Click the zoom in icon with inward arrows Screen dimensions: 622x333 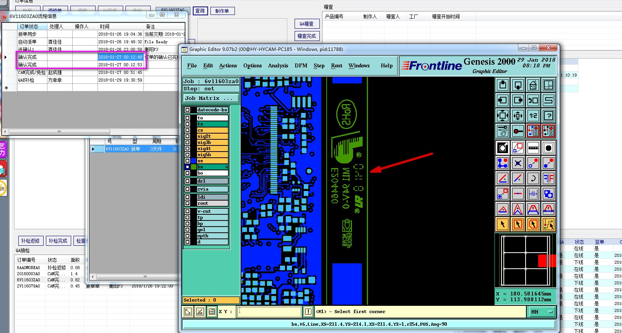pos(518,115)
